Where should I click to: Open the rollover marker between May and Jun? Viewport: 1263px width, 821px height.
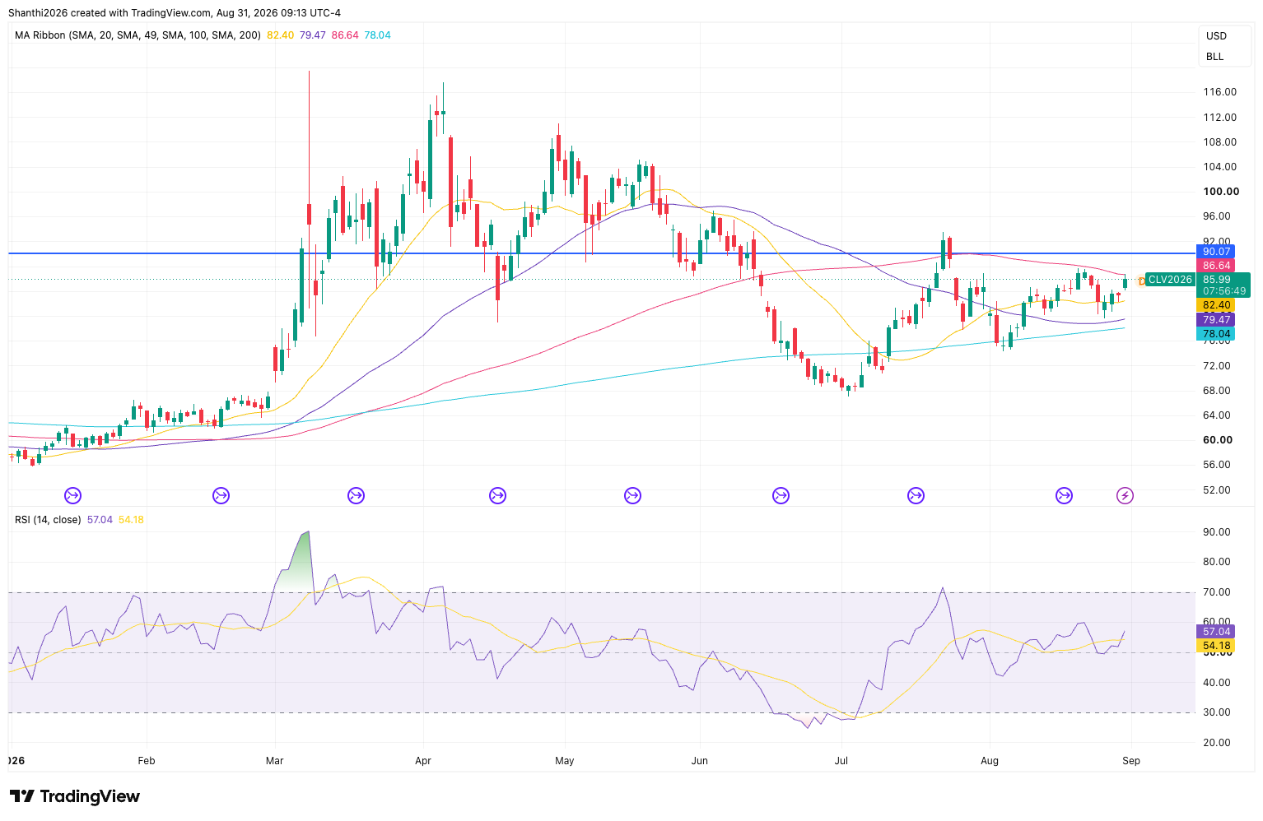(x=632, y=495)
